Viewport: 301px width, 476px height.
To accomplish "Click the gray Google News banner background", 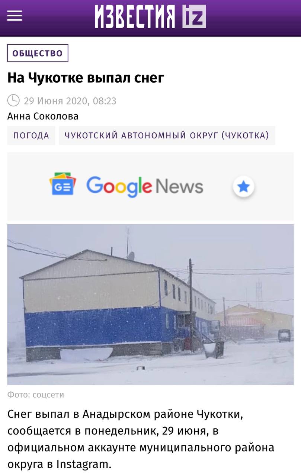I will 150,186.
